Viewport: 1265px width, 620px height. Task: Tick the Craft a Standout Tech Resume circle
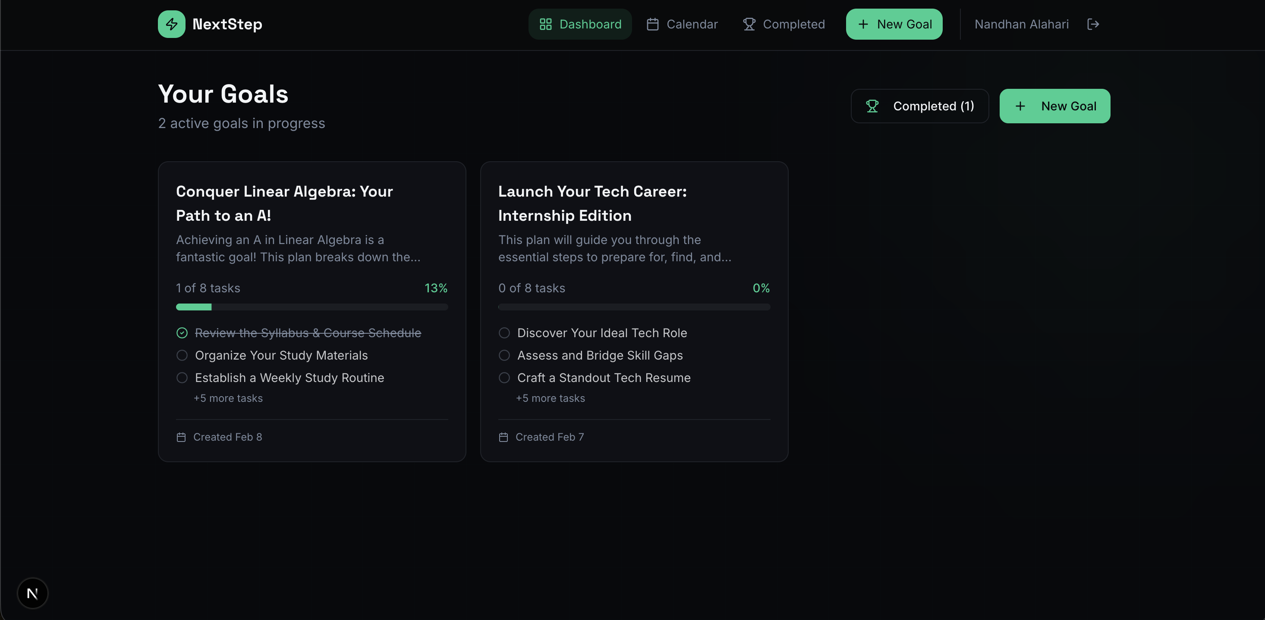click(504, 378)
